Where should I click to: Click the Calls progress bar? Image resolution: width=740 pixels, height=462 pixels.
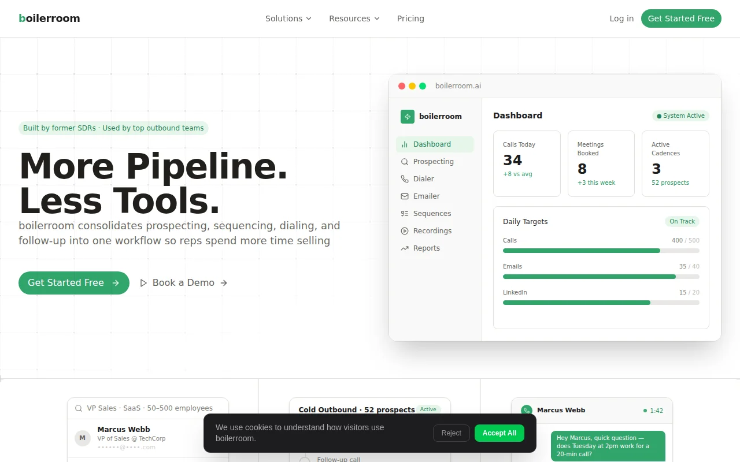[x=601, y=251]
